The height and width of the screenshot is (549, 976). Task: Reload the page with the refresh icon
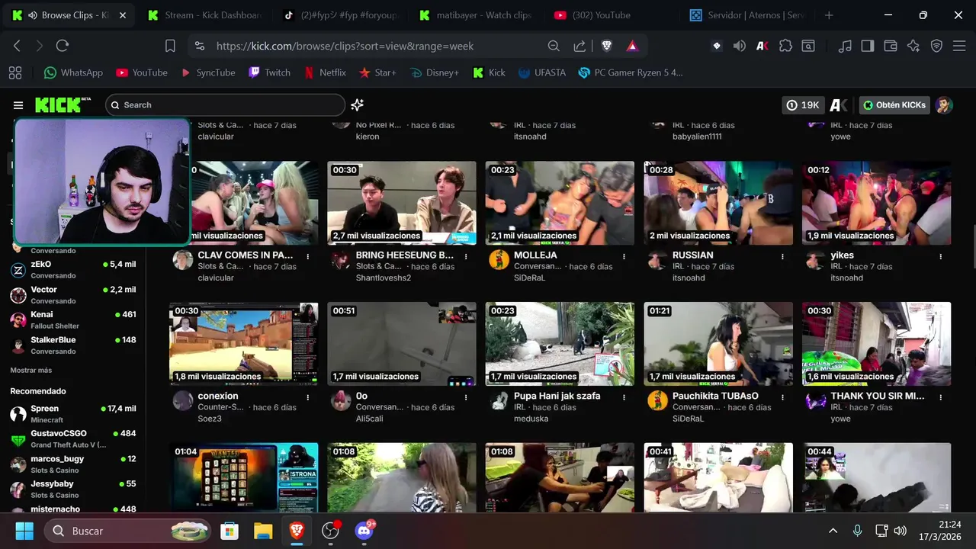click(63, 46)
